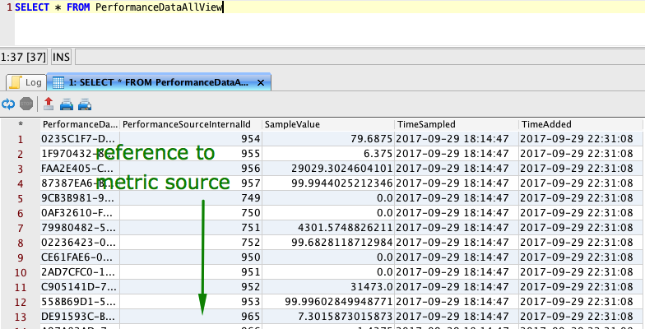Select sample value 29029.3024604101

(x=328, y=169)
